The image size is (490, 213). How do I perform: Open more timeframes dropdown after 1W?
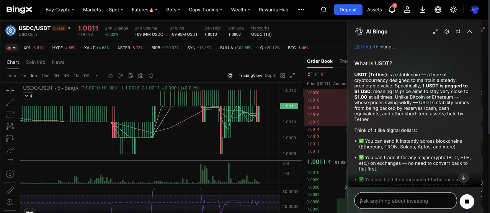(96, 76)
